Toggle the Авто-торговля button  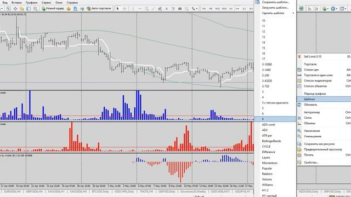tap(99, 9)
